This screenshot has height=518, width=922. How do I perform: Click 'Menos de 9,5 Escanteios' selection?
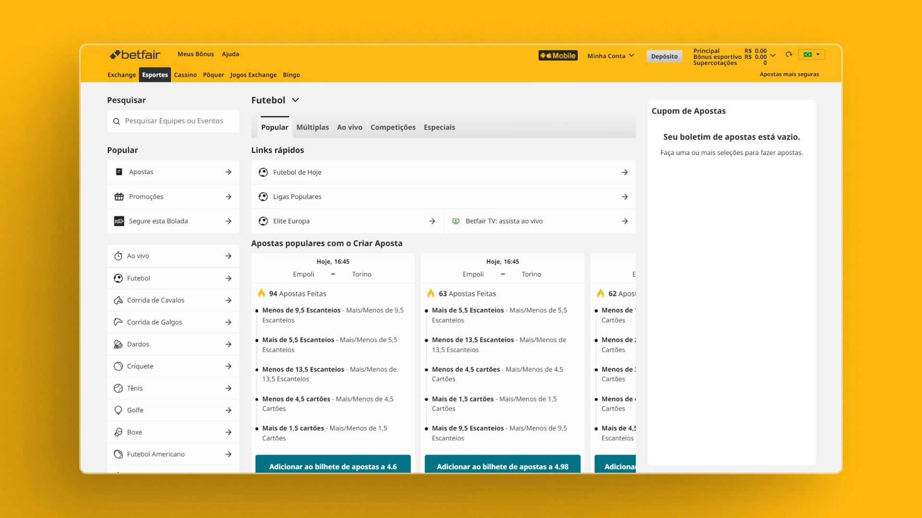pos(301,310)
